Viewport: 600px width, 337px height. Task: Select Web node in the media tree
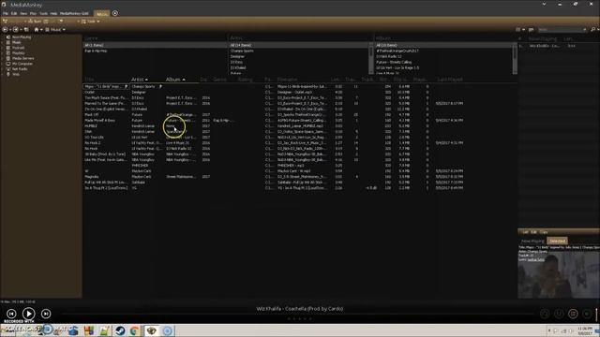point(16,75)
